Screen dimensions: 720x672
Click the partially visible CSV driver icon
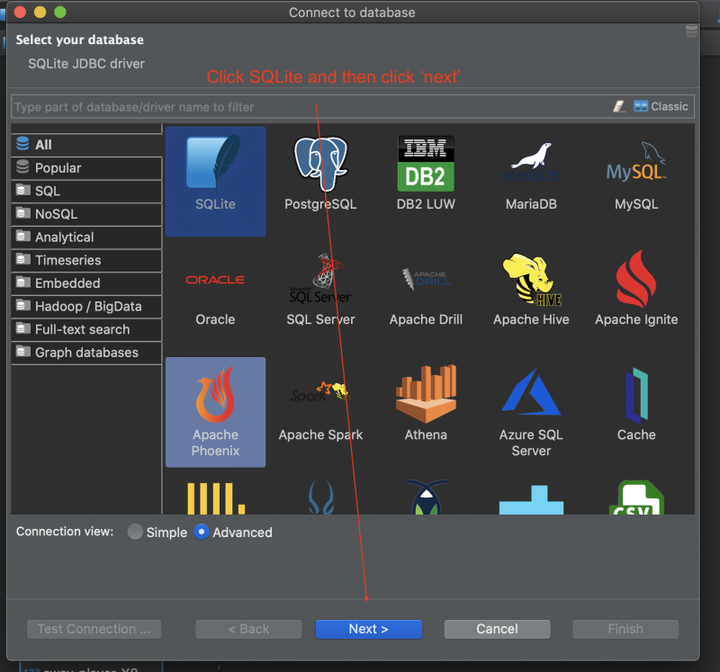(636, 497)
